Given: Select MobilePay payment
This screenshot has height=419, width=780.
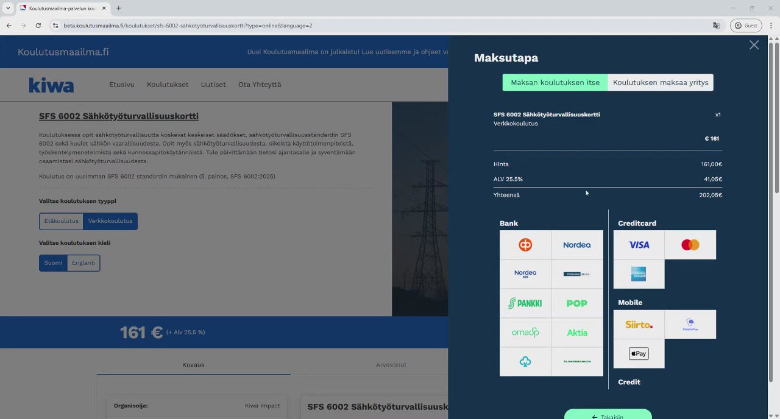Looking at the screenshot, I should coord(690,325).
